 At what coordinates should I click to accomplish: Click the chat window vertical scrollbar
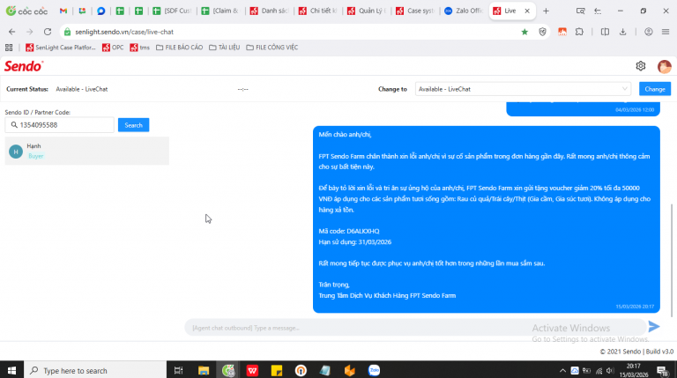pyautogui.click(x=672, y=259)
